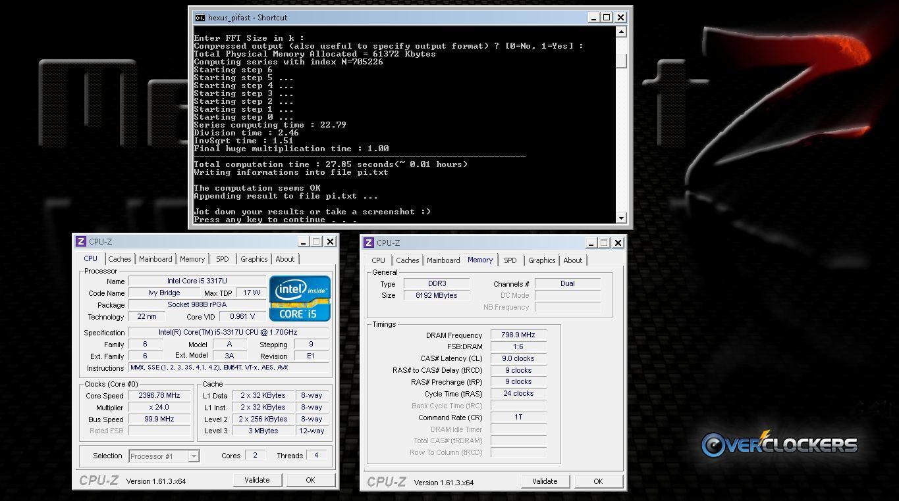
Task: Click 'Press any key to continue' console line
Action: point(275,220)
